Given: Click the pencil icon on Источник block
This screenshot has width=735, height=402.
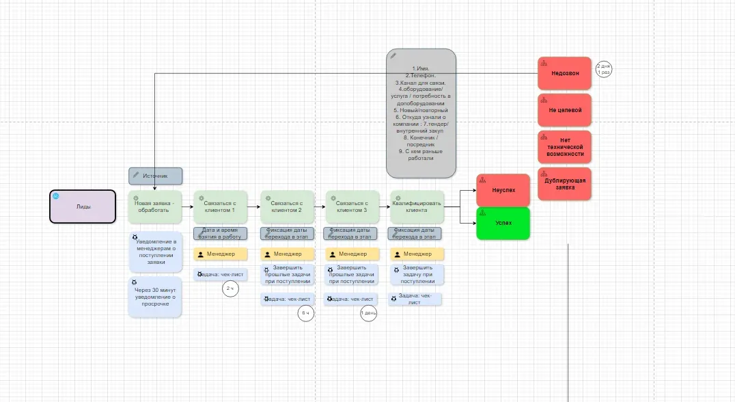Looking at the screenshot, I should pyautogui.click(x=136, y=174).
